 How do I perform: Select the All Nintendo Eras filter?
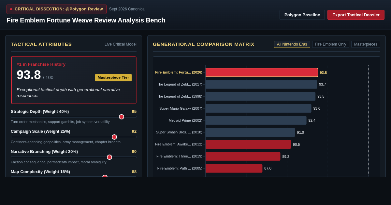(x=292, y=44)
